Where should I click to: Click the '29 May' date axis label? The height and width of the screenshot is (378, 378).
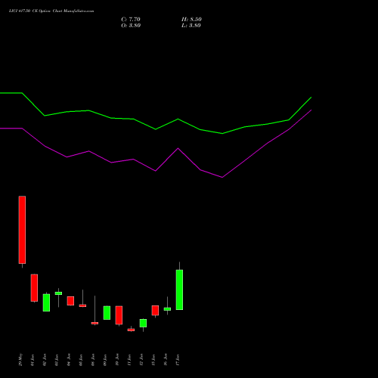[20, 360]
